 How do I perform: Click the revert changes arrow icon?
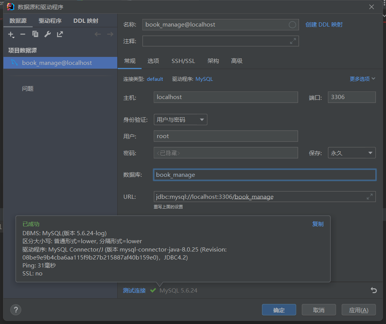[x=374, y=290]
